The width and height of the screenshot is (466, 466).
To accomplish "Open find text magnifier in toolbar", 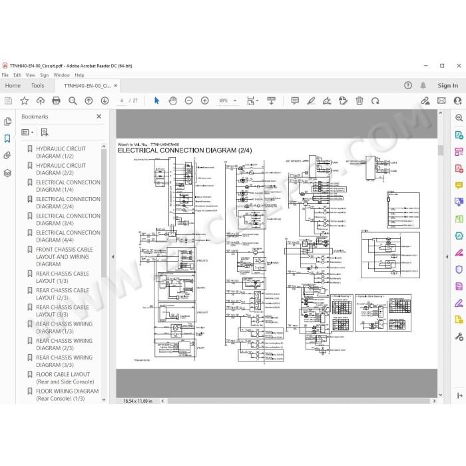I will (x=73, y=101).
